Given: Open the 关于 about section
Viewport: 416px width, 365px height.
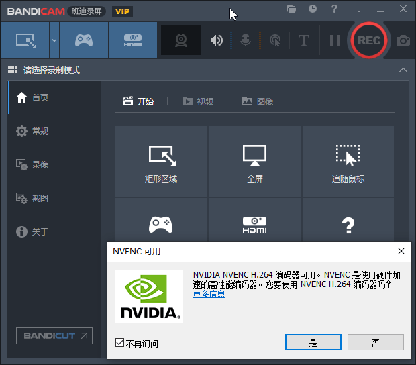Looking at the screenshot, I should point(54,231).
